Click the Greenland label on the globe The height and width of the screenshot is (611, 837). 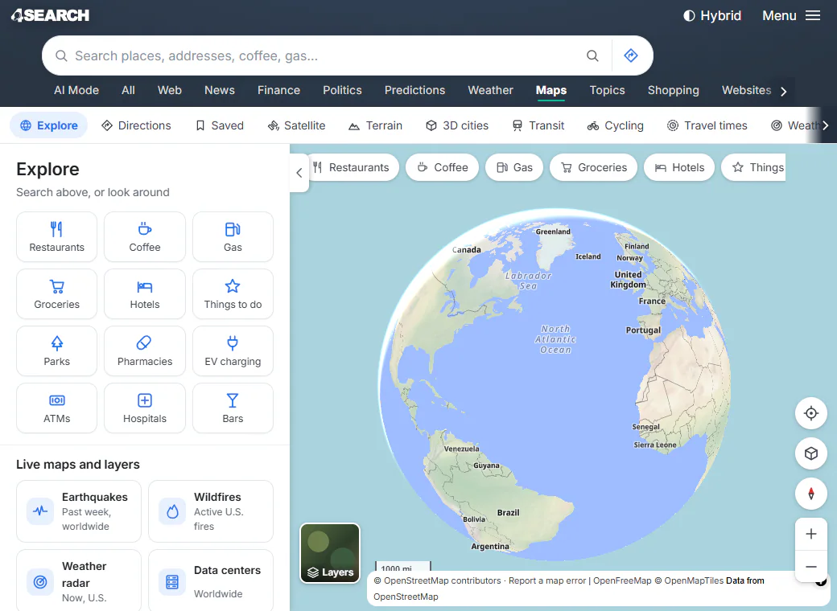pos(553,232)
